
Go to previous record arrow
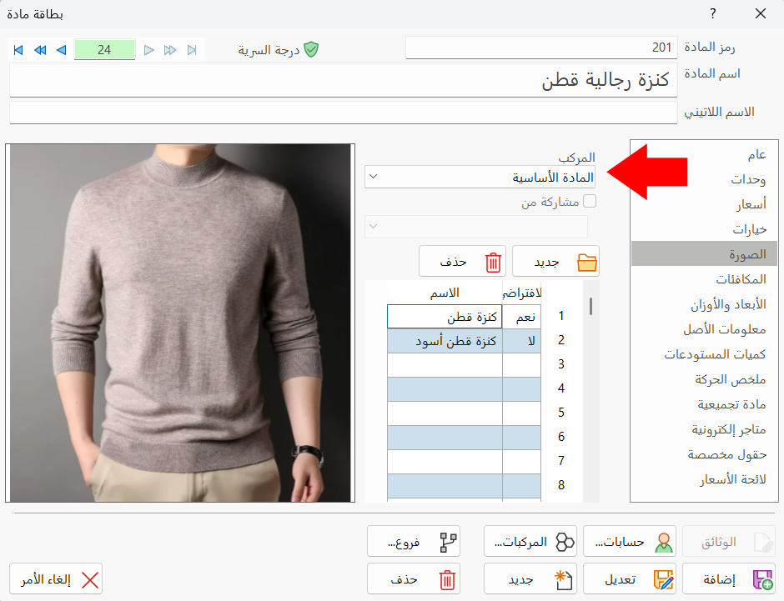click(x=62, y=50)
